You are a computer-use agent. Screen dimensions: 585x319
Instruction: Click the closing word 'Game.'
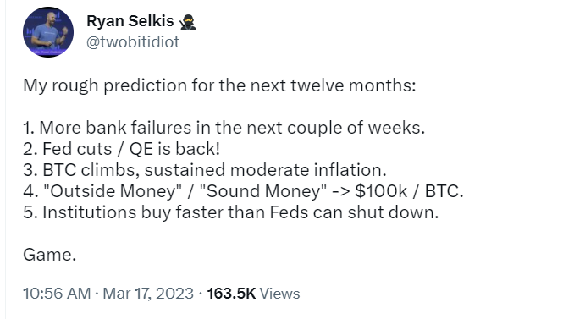pos(50,255)
